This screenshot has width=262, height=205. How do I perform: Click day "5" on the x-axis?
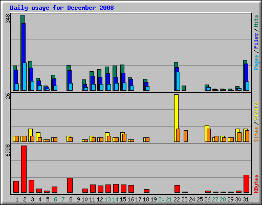pos(48,199)
